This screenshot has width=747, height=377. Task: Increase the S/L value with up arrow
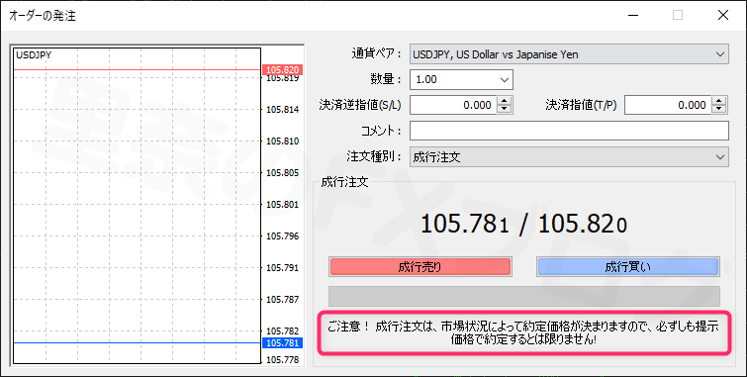504,101
